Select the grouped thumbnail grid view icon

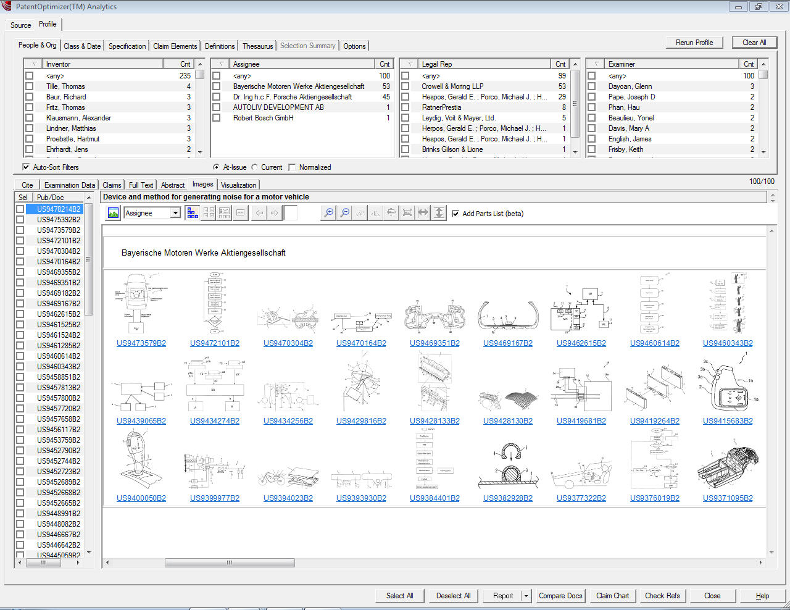pos(192,213)
